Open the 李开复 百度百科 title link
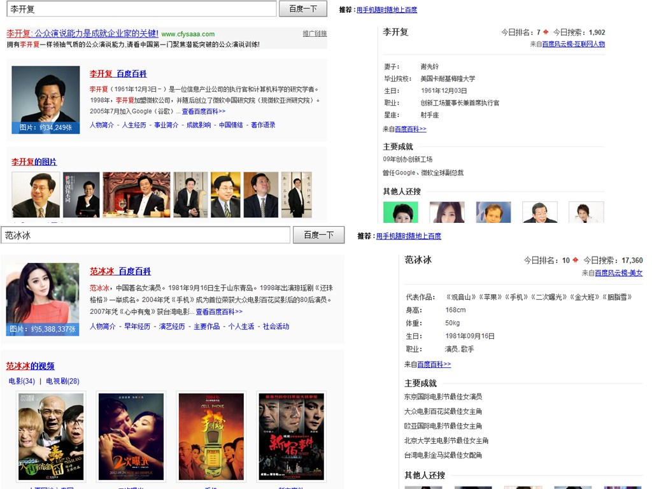Viewport: 652px width, 489px height. coord(118,74)
